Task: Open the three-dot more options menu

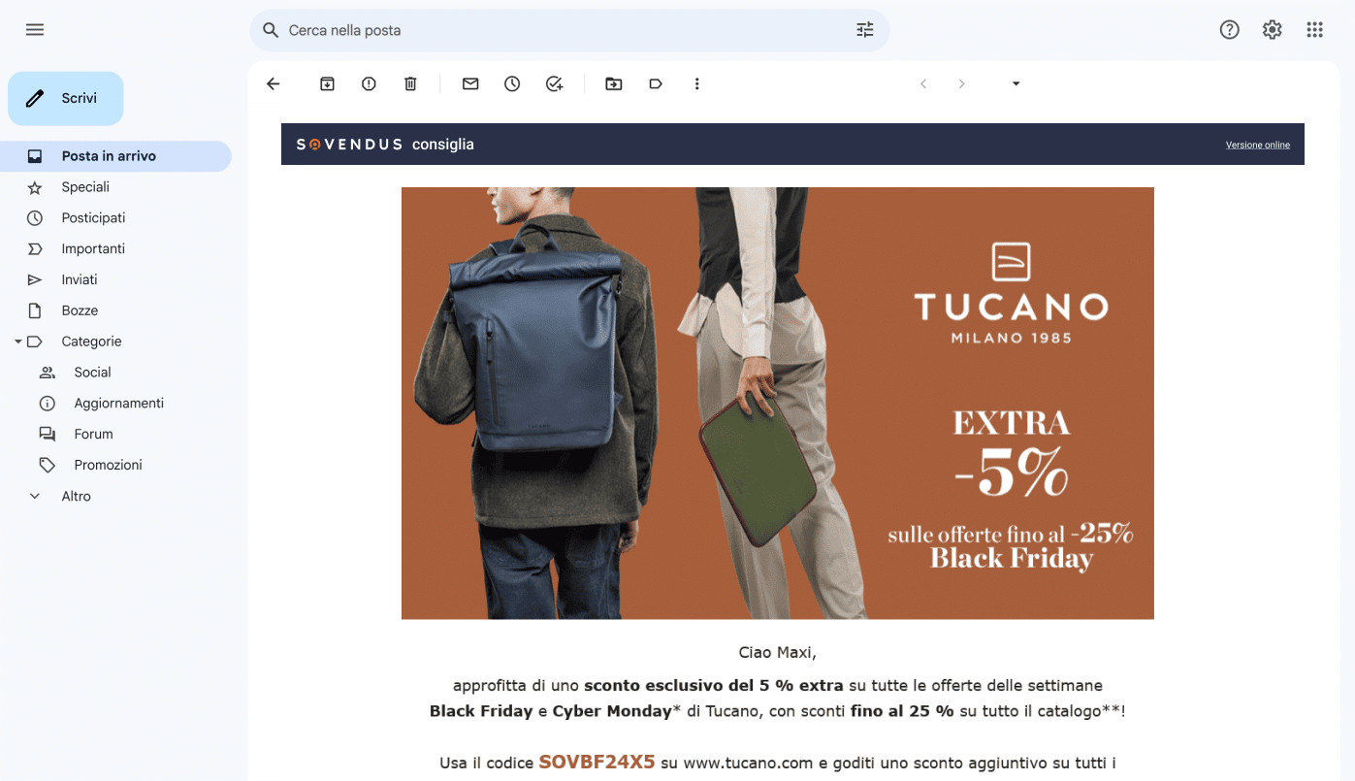Action: [696, 84]
